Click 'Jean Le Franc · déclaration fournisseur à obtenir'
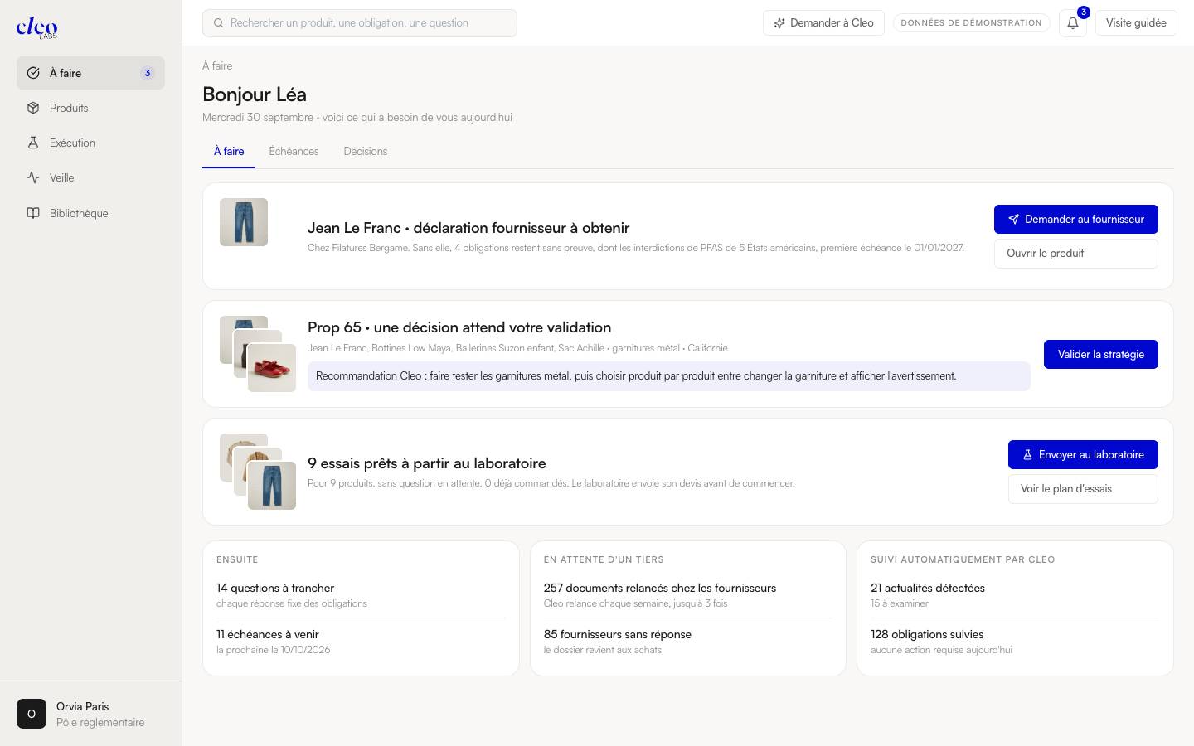Image resolution: width=1194 pixels, height=746 pixels. (468, 228)
